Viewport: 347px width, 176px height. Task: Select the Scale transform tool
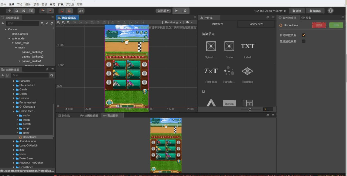pos(24,11)
